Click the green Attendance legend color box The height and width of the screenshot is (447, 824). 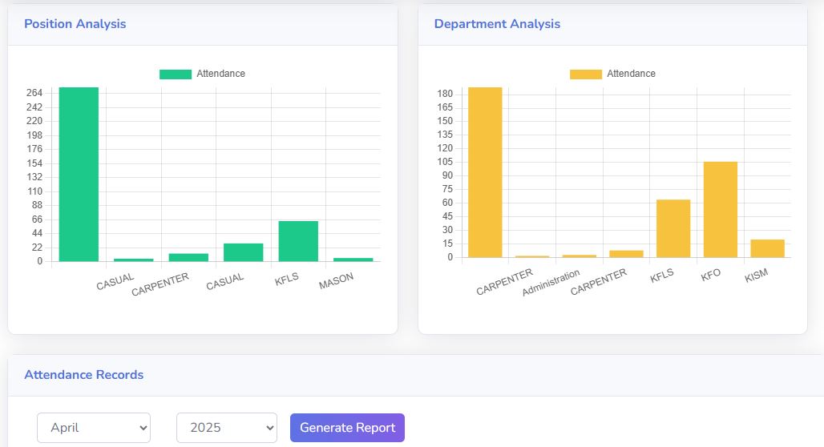point(176,74)
